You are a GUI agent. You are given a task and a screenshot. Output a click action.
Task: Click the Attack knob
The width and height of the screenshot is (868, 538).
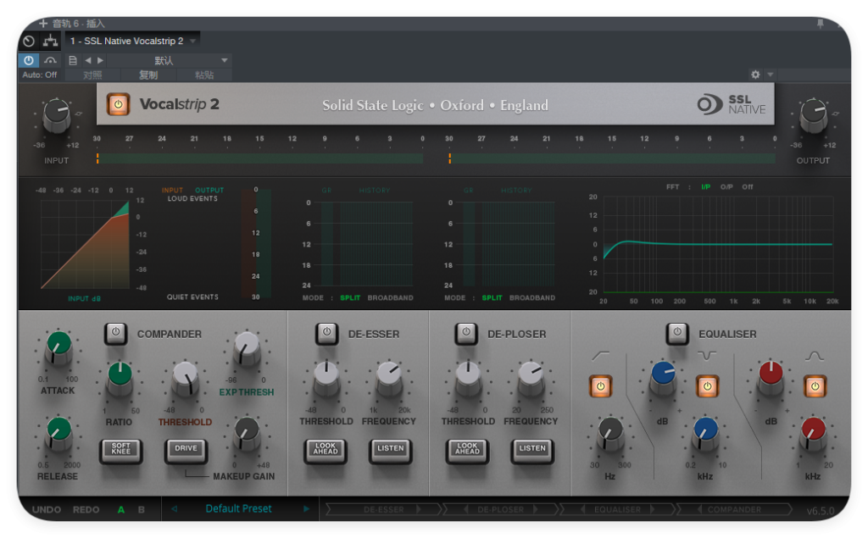tap(58, 347)
